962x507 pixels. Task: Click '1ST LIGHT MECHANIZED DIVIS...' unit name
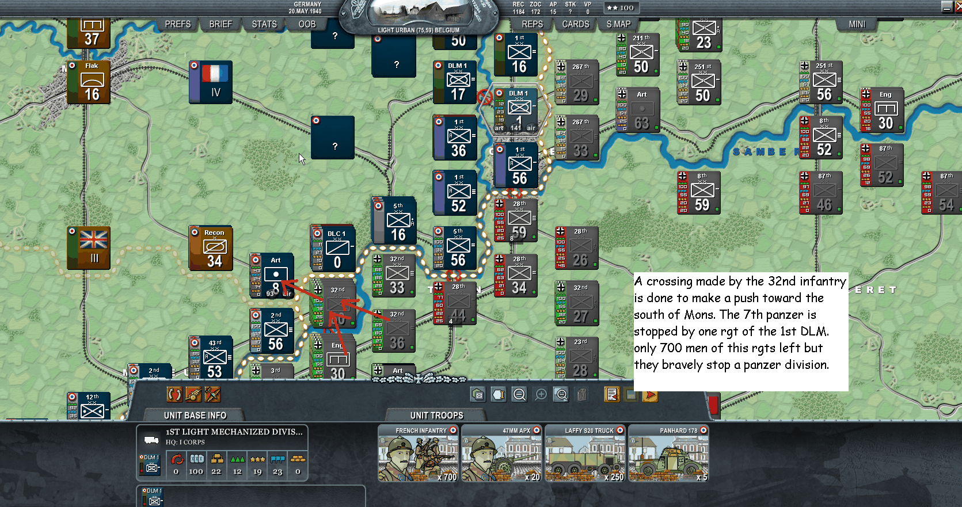coord(234,432)
